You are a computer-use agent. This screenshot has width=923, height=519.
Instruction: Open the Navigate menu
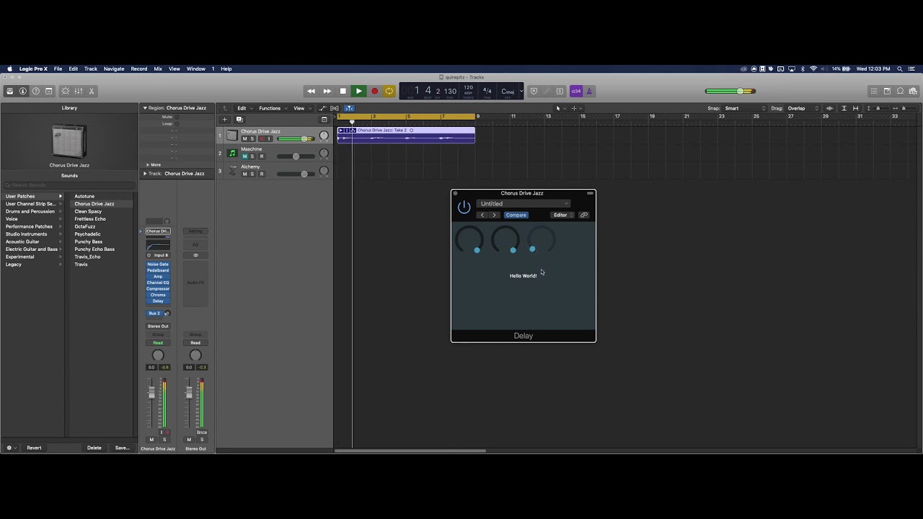pyautogui.click(x=114, y=69)
